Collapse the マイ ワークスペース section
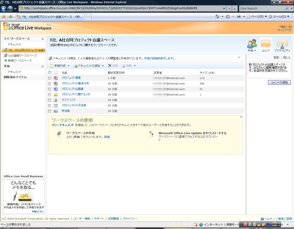The image size is (294, 229). (x=43, y=39)
